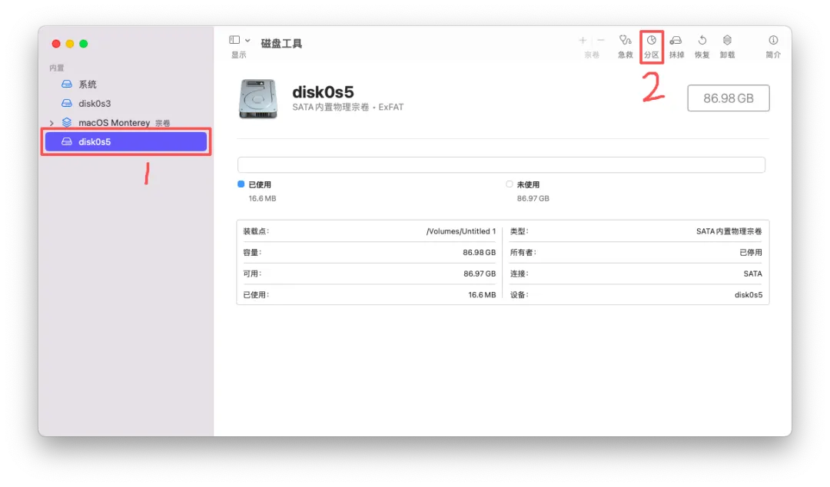
Task: Click the disk usage bar
Action: click(x=501, y=164)
